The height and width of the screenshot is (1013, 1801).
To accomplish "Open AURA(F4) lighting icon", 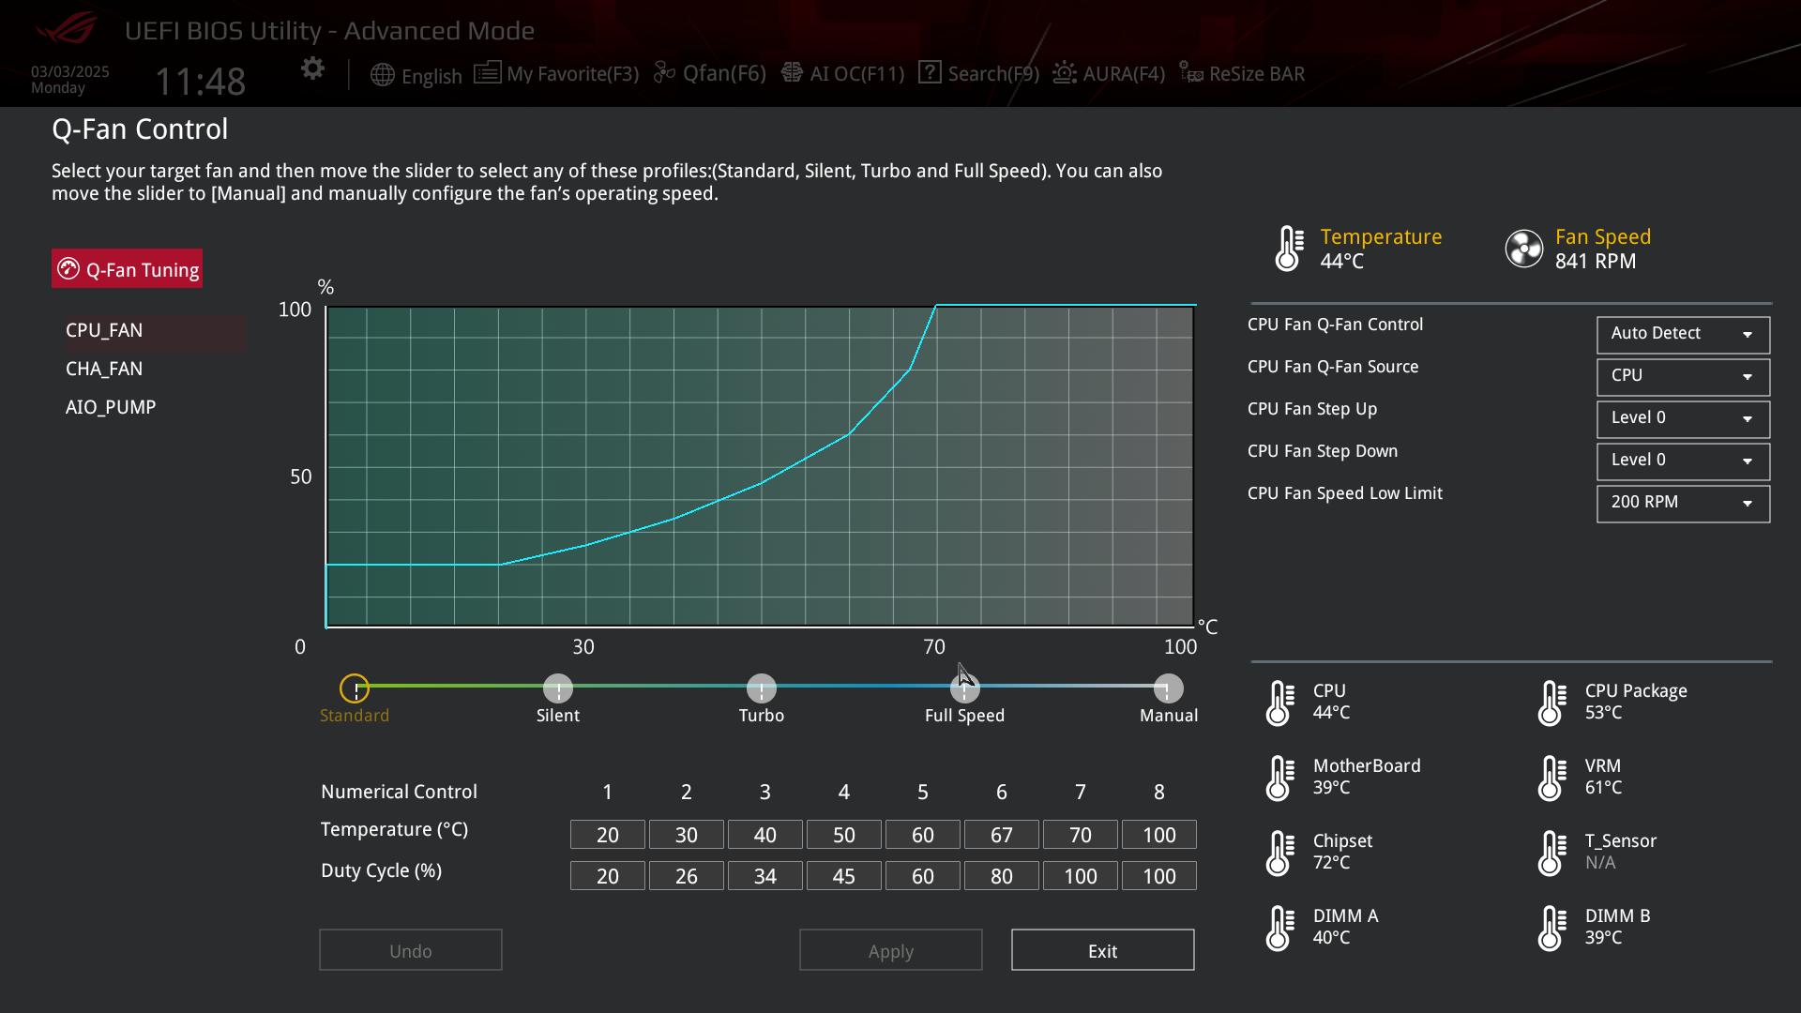I will coord(1064,73).
